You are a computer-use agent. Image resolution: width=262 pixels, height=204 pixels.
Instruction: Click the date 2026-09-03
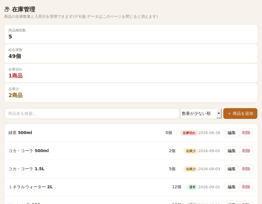pyautogui.click(x=209, y=169)
